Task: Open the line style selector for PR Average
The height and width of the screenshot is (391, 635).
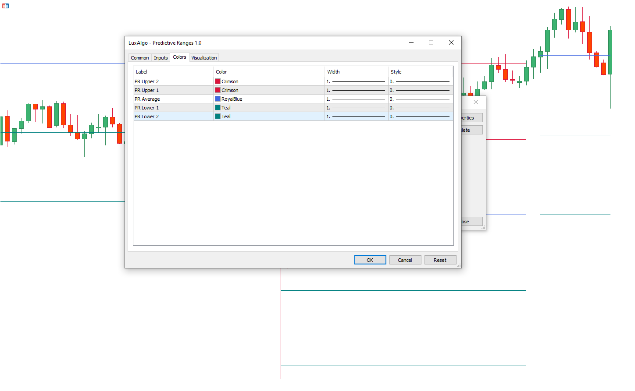Action: [x=420, y=99]
